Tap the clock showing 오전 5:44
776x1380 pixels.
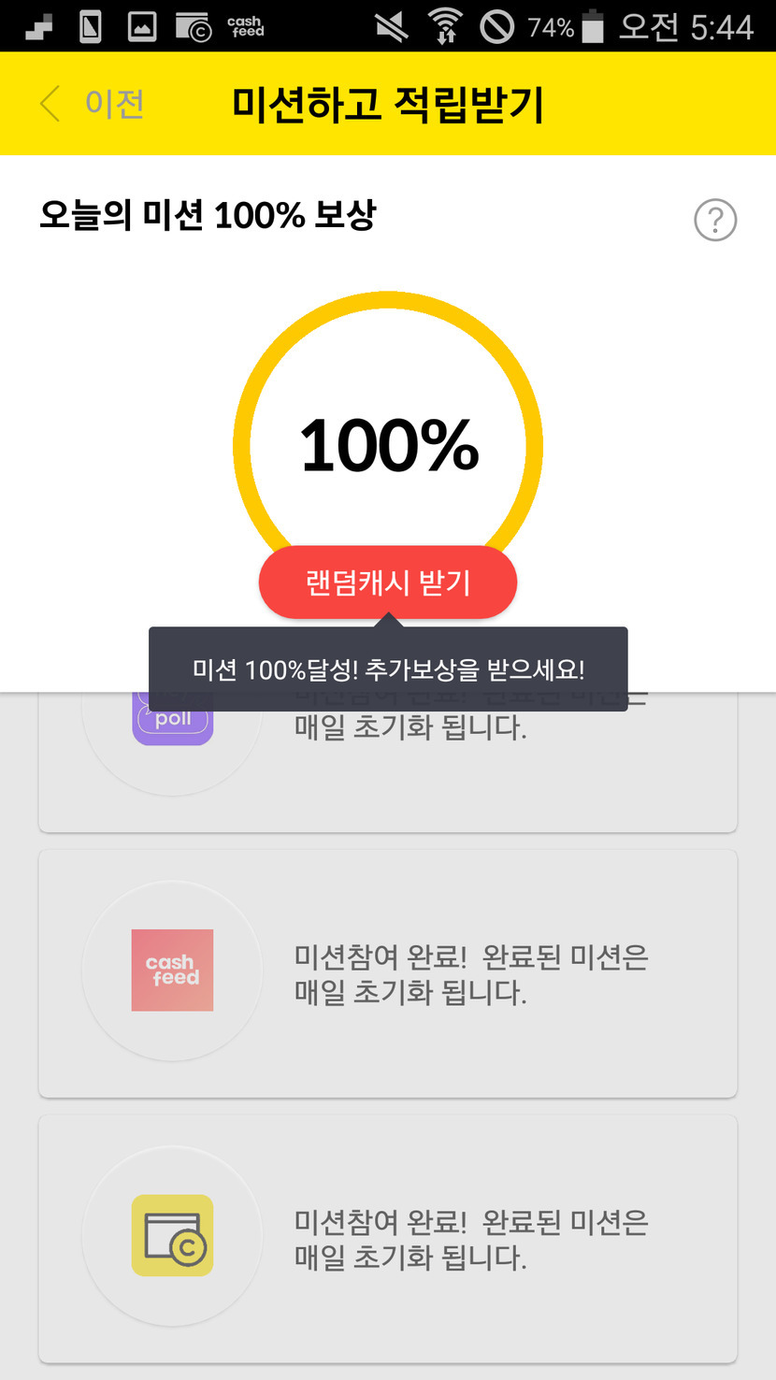[686, 27]
